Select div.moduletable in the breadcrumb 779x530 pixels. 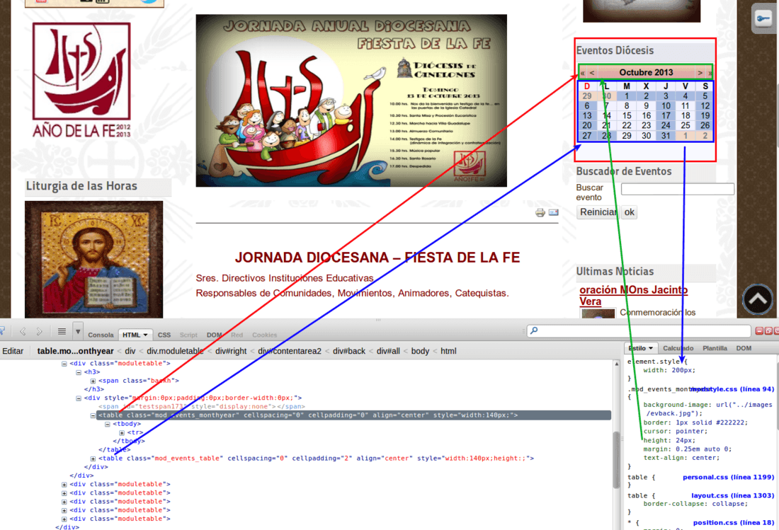click(175, 351)
